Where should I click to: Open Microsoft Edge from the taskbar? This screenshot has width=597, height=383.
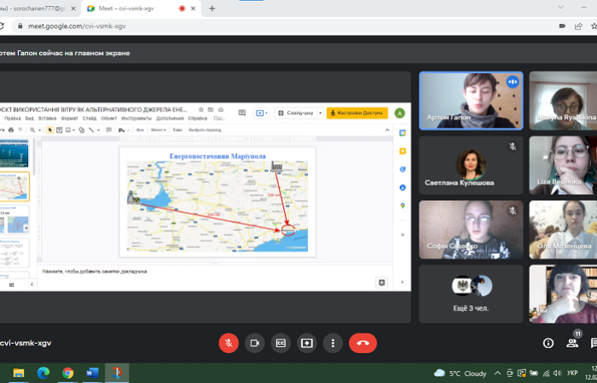[43, 373]
